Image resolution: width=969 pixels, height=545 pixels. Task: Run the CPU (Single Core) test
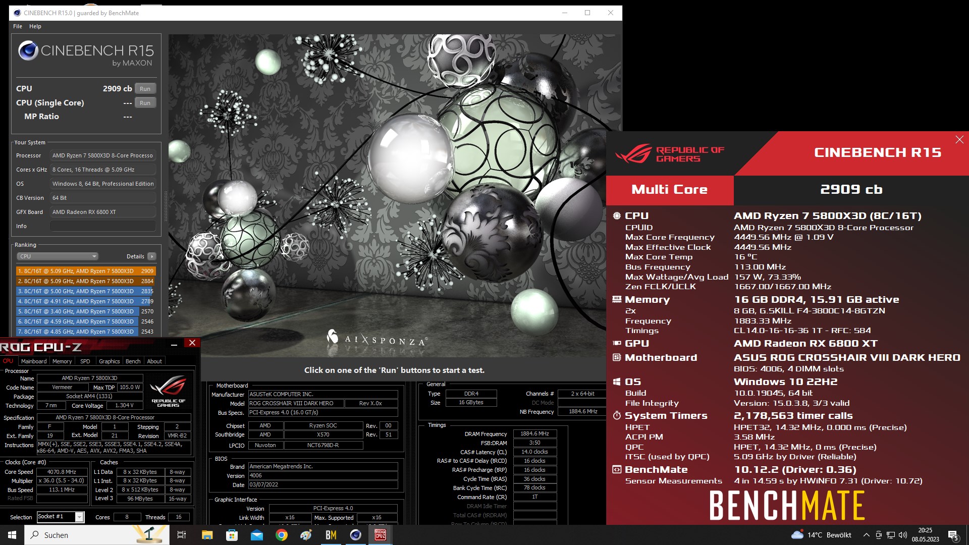point(145,103)
